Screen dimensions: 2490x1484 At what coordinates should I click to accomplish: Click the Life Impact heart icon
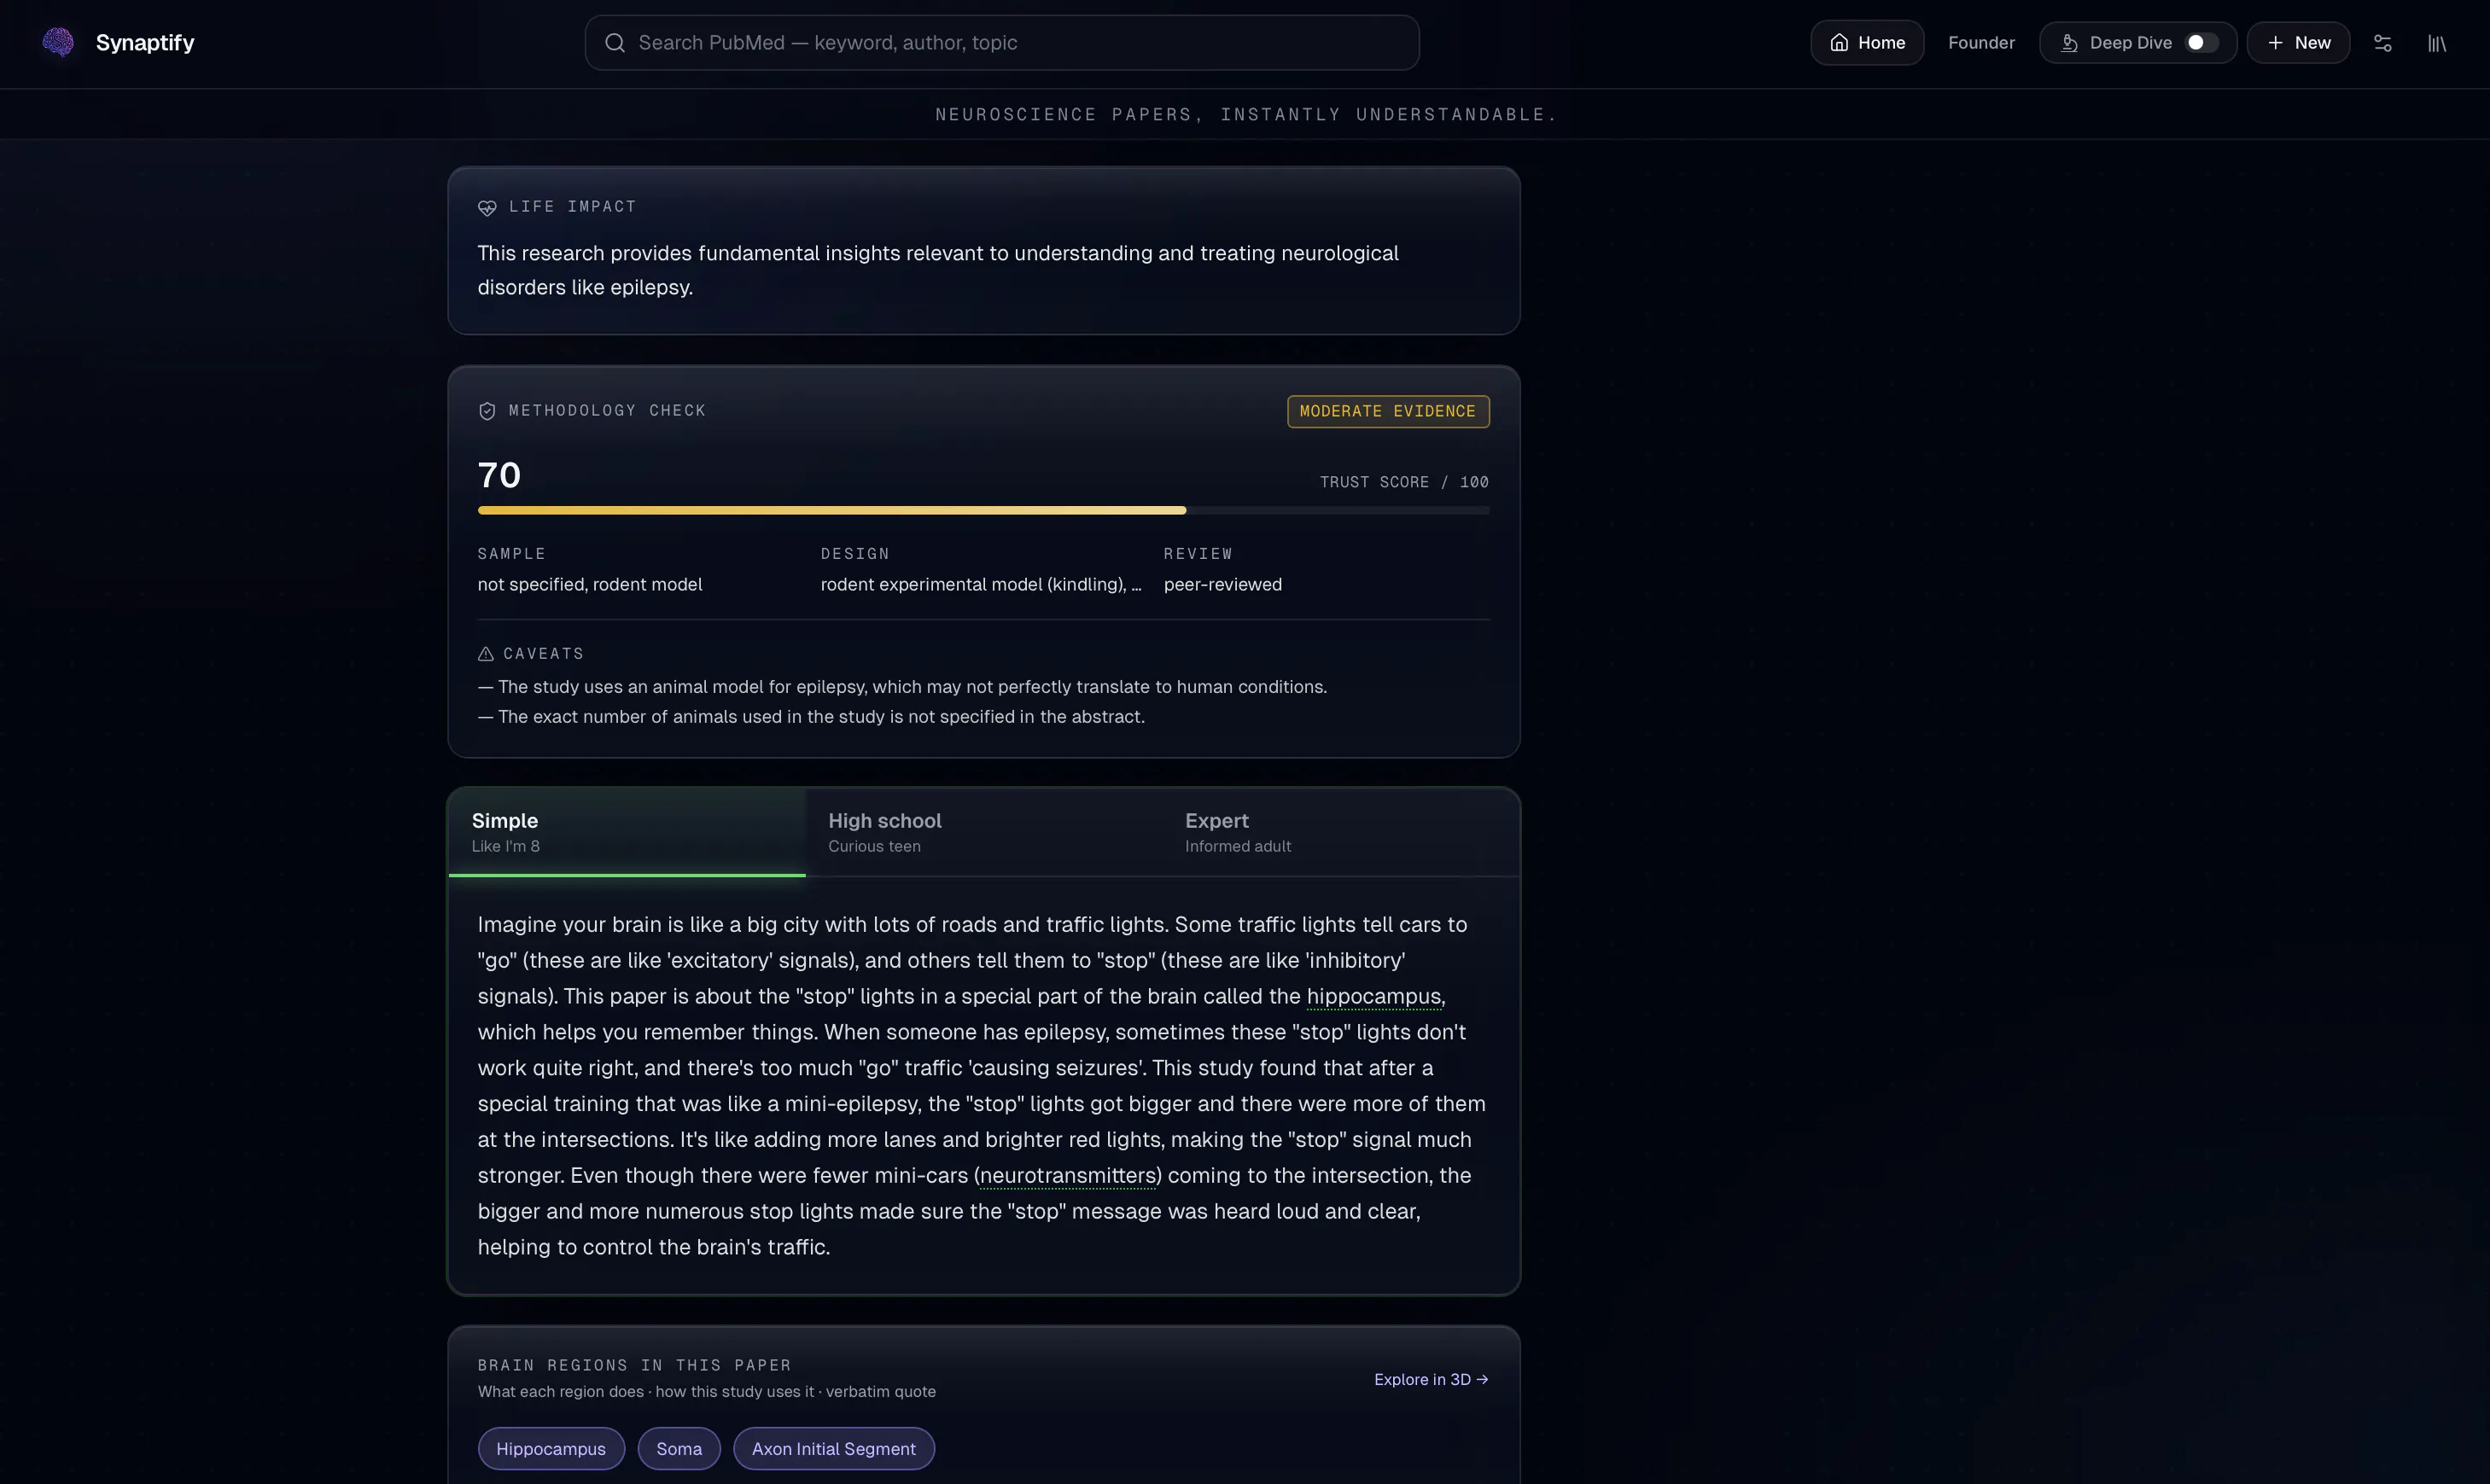point(487,207)
